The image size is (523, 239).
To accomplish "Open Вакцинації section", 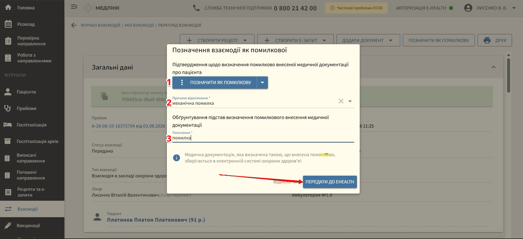I will (x=32, y=225).
